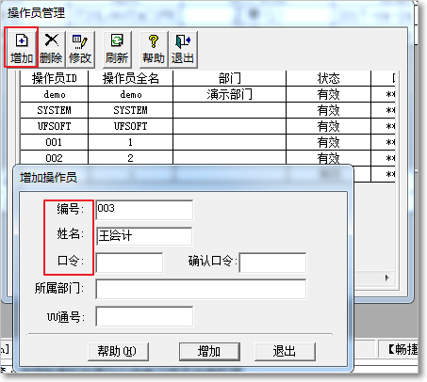This screenshot has width=427, height=382.
Task: Click the 增加 (Add) toolbar icon
Action: (x=22, y=48)
